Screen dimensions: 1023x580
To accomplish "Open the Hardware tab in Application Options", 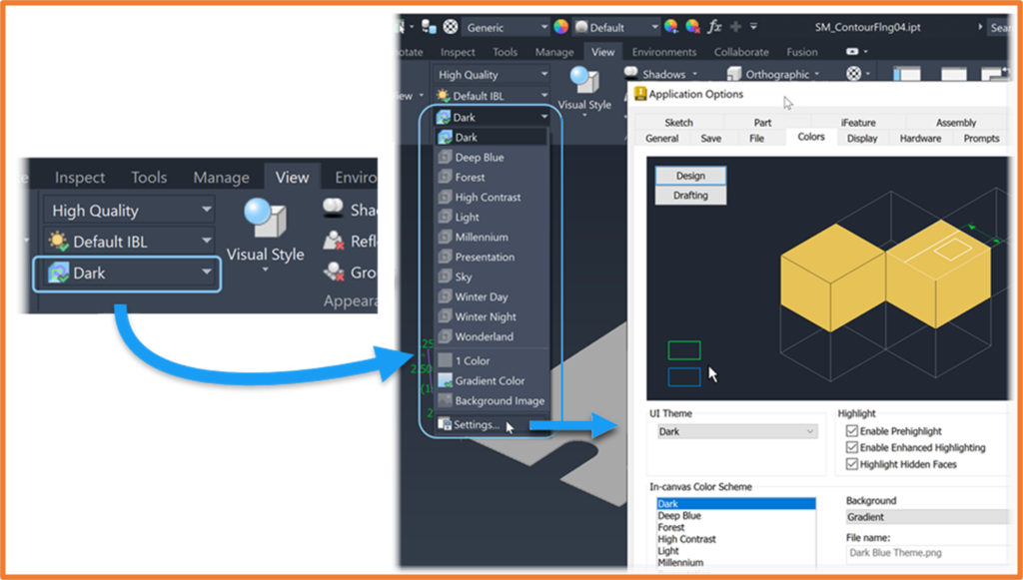I will [x=920, y=138].
